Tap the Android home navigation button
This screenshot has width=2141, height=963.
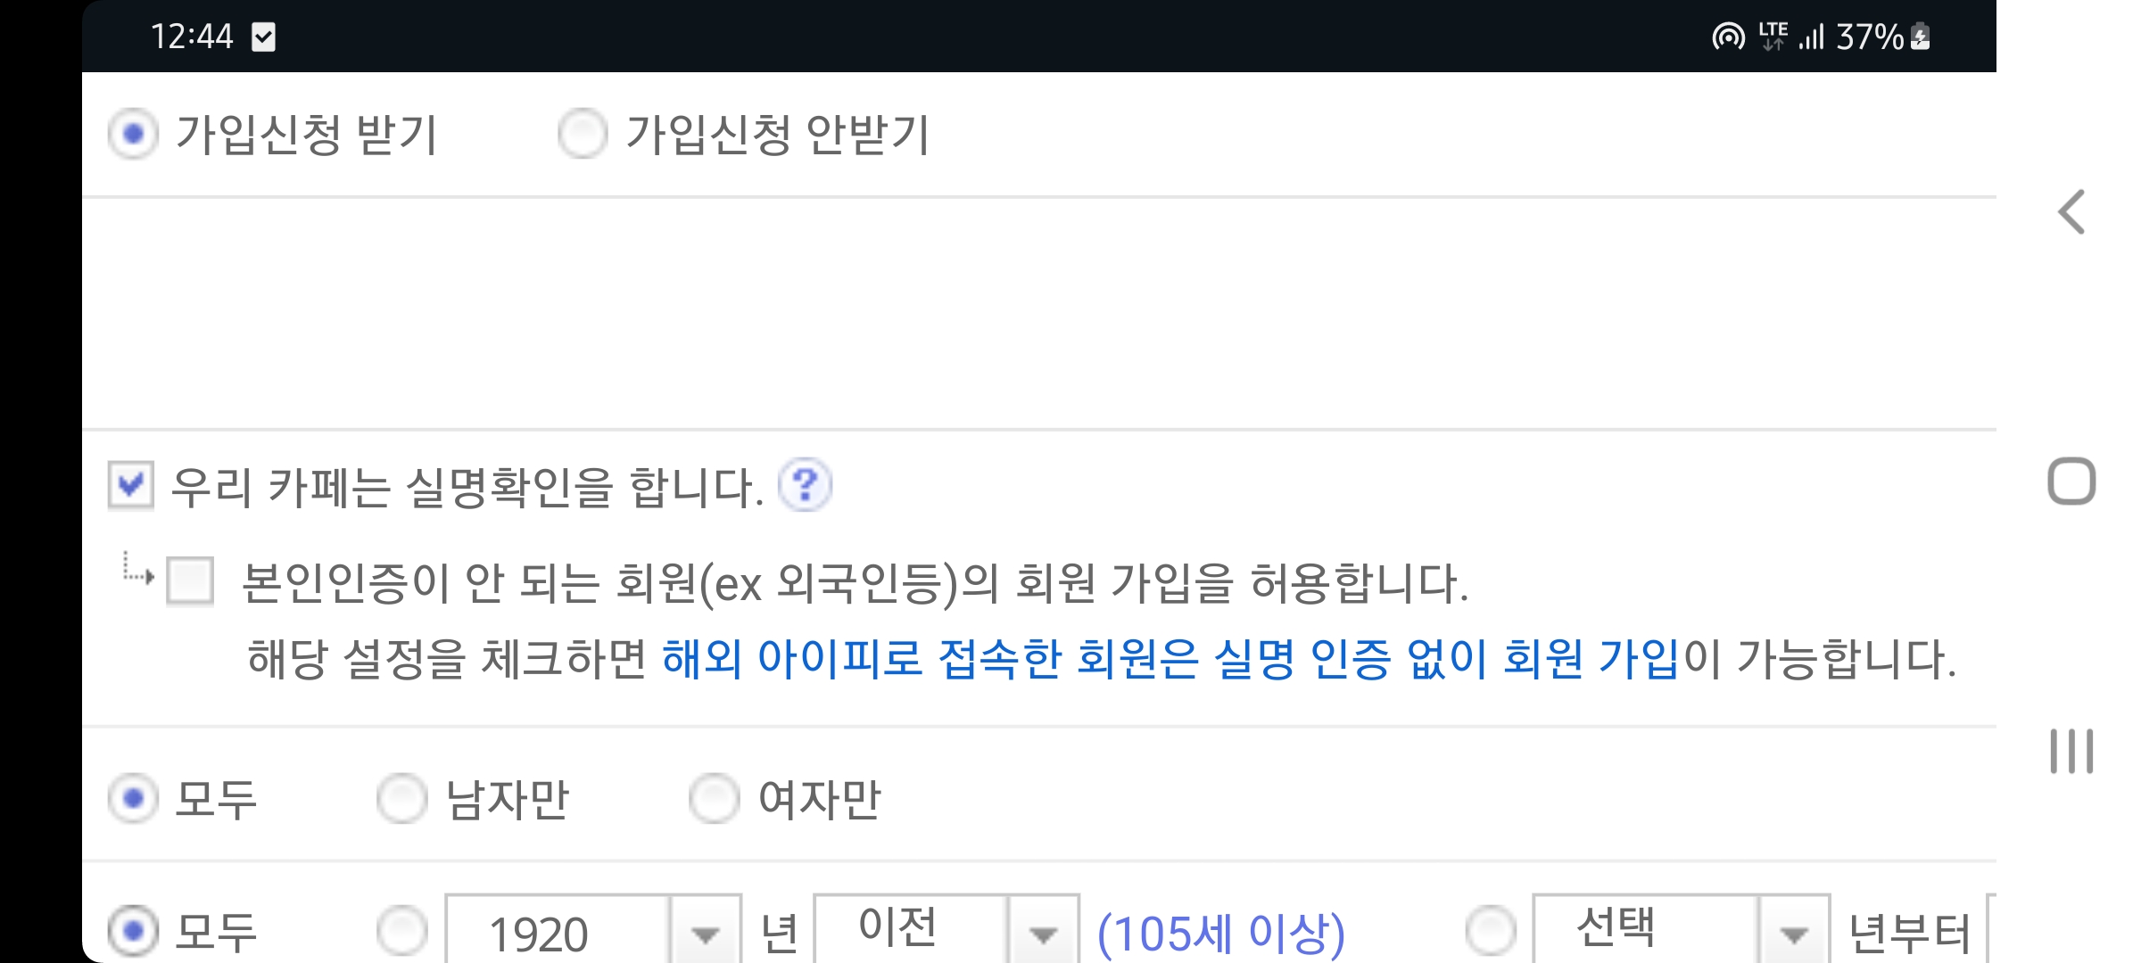click(x=2071, y=481)
